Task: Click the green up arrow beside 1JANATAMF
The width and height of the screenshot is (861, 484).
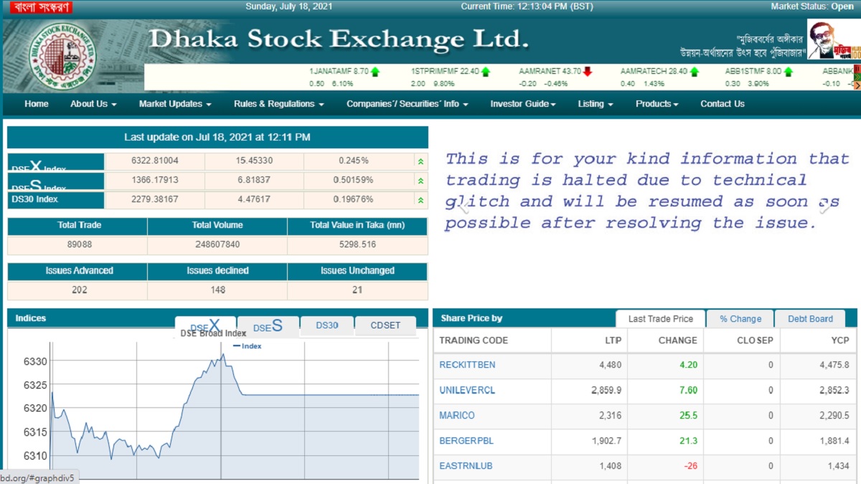Action: [375, 72]
